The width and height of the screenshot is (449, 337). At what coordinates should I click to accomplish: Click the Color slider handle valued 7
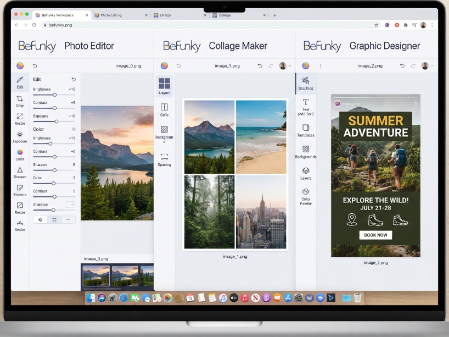[x=53, y=183]
